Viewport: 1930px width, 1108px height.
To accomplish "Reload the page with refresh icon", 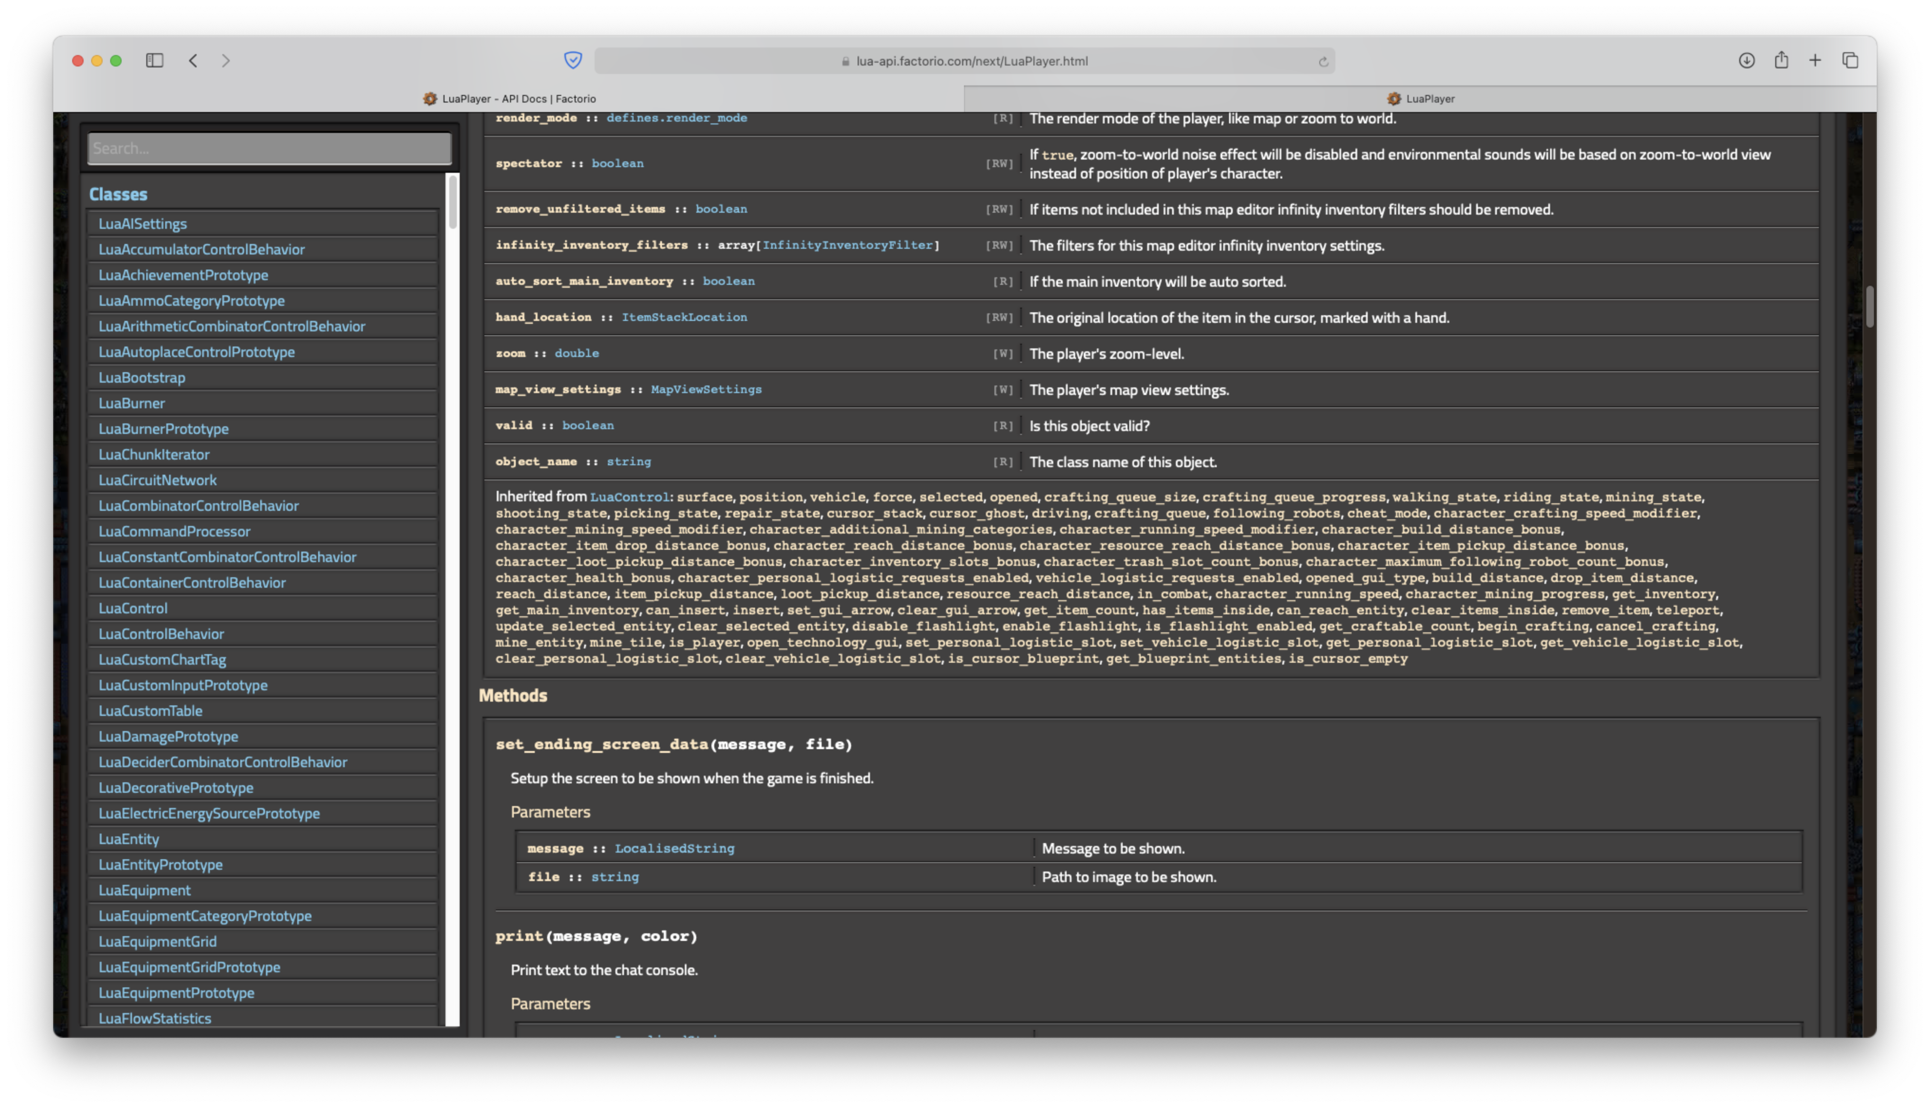I will coord(1324,62).
